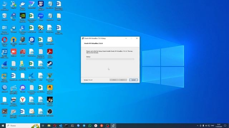The image size is (229, 128).
Task: Select the Discord desktop shortcut
Action: (23, 89)
